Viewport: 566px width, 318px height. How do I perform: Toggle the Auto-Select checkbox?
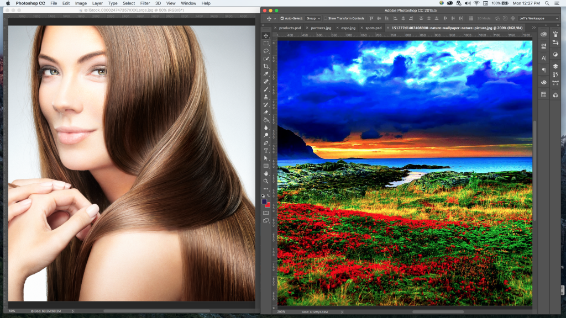point(282,18)
